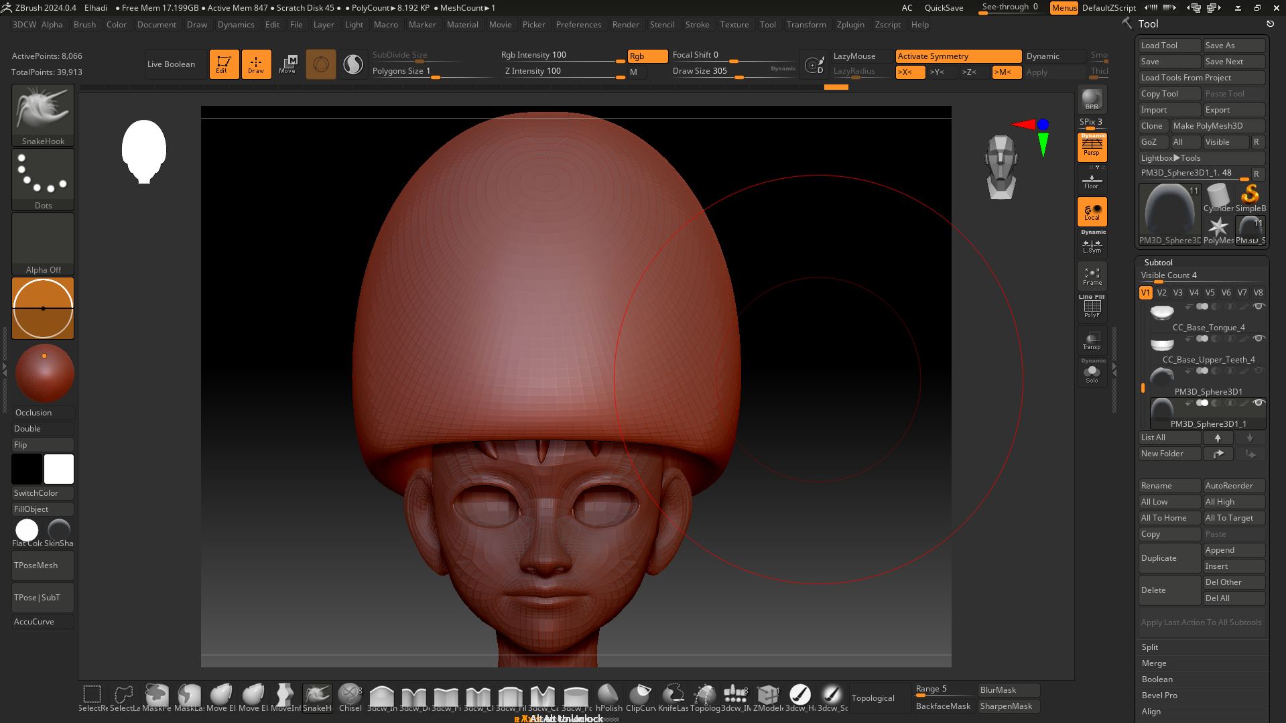Toggle PolyF line fill display
The width and height of the screenshot is (1286, 723).
[x=1092, y=307]
